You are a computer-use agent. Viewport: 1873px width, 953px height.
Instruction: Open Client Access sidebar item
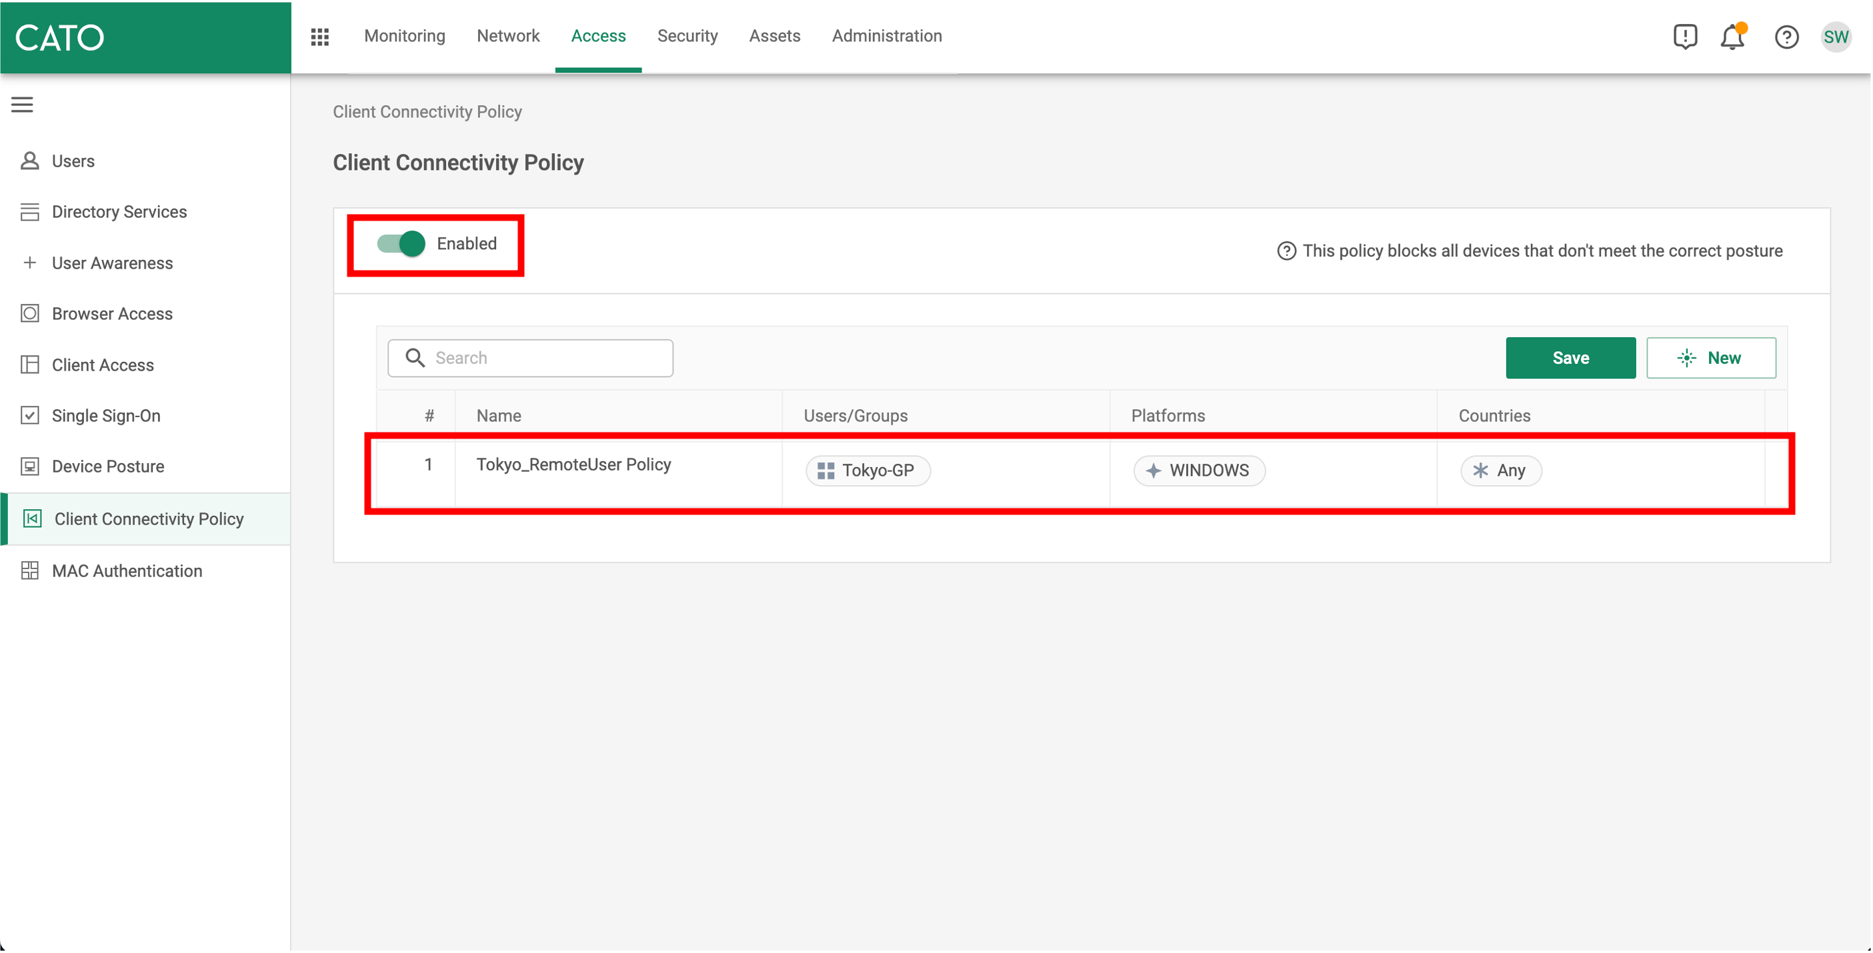point(145,364)
